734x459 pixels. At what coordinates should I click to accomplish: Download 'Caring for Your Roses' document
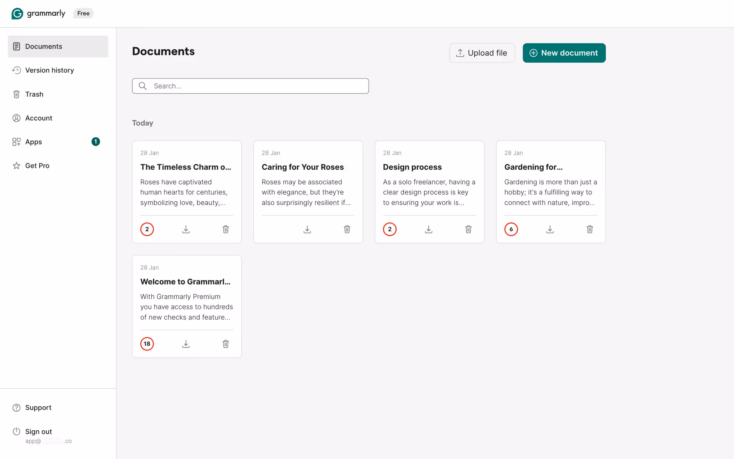307,229
